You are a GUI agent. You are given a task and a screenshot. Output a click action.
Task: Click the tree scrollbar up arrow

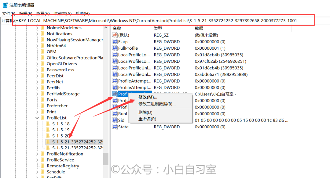point(106,28)
